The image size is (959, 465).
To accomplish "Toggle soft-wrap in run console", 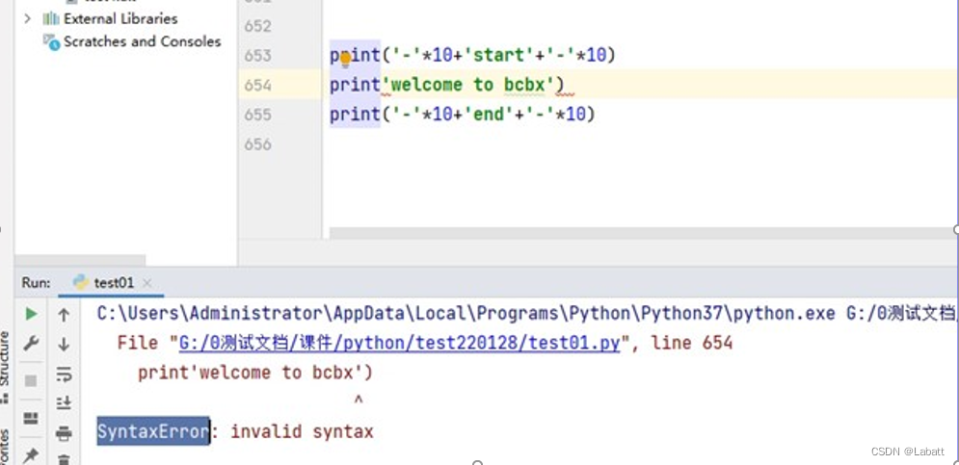I will (64, 374).
